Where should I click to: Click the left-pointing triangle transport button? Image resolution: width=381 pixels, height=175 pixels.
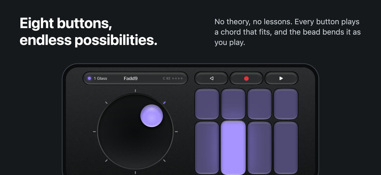(211, 78)
